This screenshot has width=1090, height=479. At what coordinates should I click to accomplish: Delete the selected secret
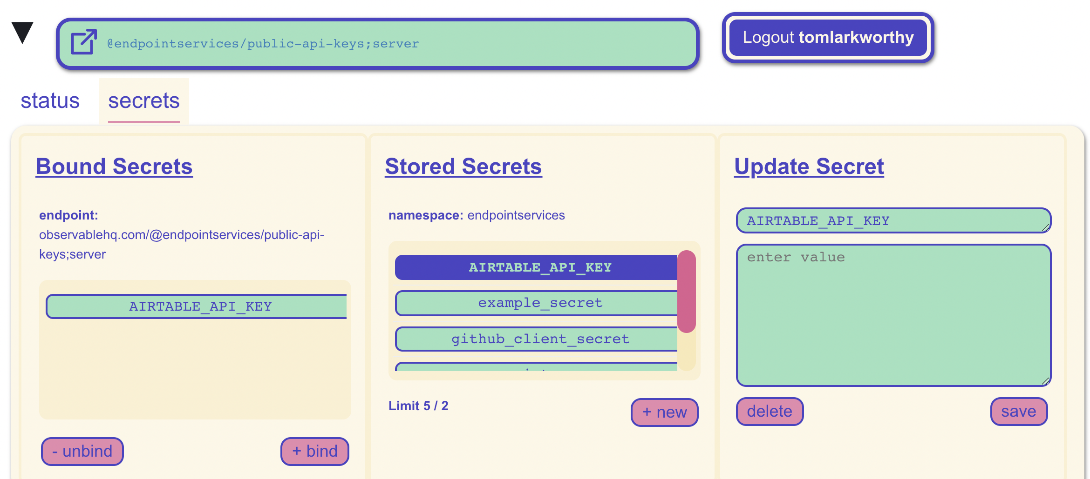point(770,412)
